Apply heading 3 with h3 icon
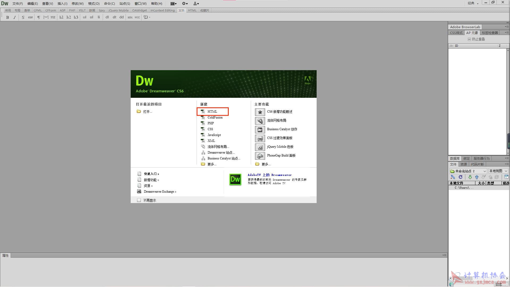The width and height of the screenshot is (510, 287). pyautogui.click(x=76, y=17)
